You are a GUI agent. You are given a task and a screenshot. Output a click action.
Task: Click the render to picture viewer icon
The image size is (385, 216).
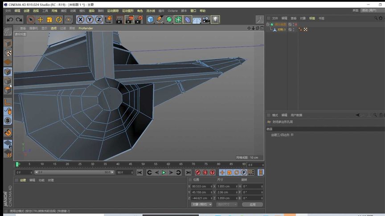coord(129,20)
